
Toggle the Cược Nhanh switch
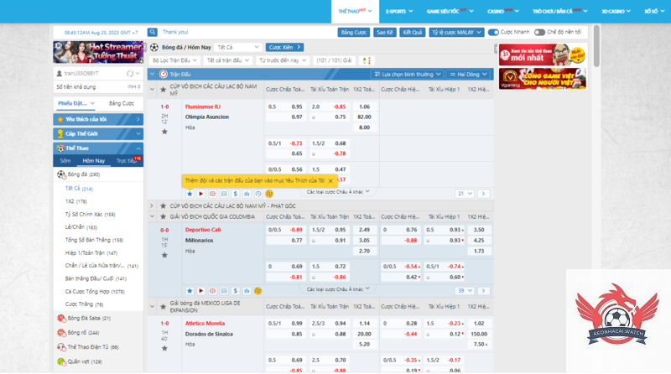[493, 32]
